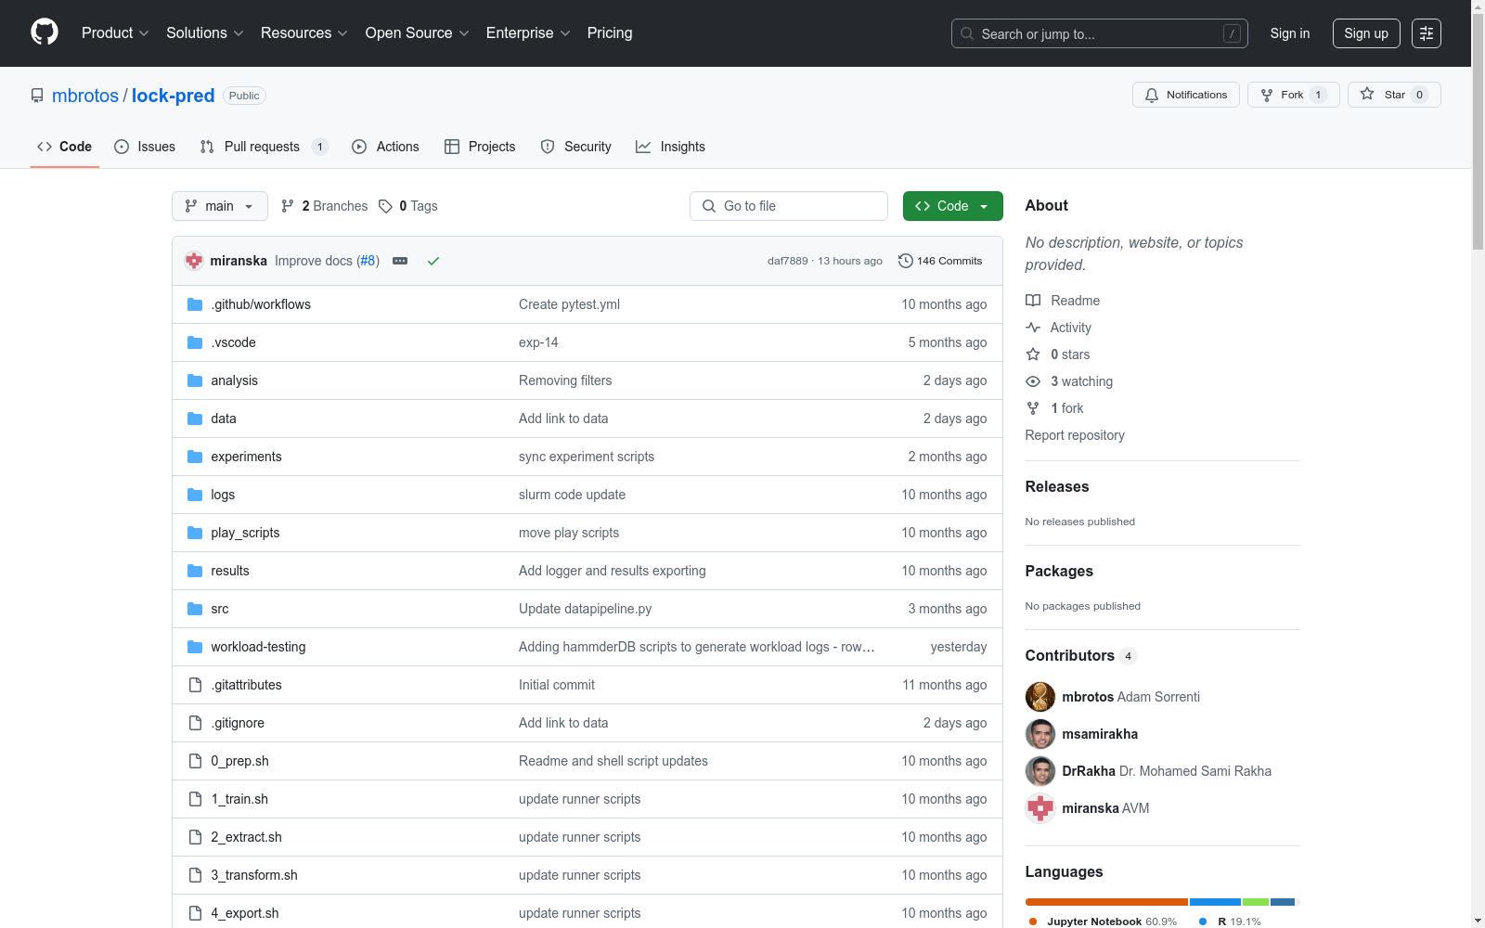Open the commit hash daf7889
The width and height of the screenshot is (1485, 928).
[787, 261]
